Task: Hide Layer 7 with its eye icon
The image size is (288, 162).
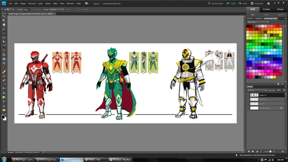Action: 248,104
